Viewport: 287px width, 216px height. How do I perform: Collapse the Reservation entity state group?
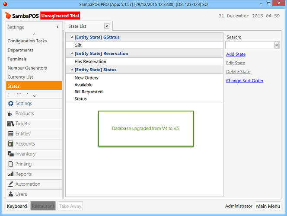coord(72,54)
